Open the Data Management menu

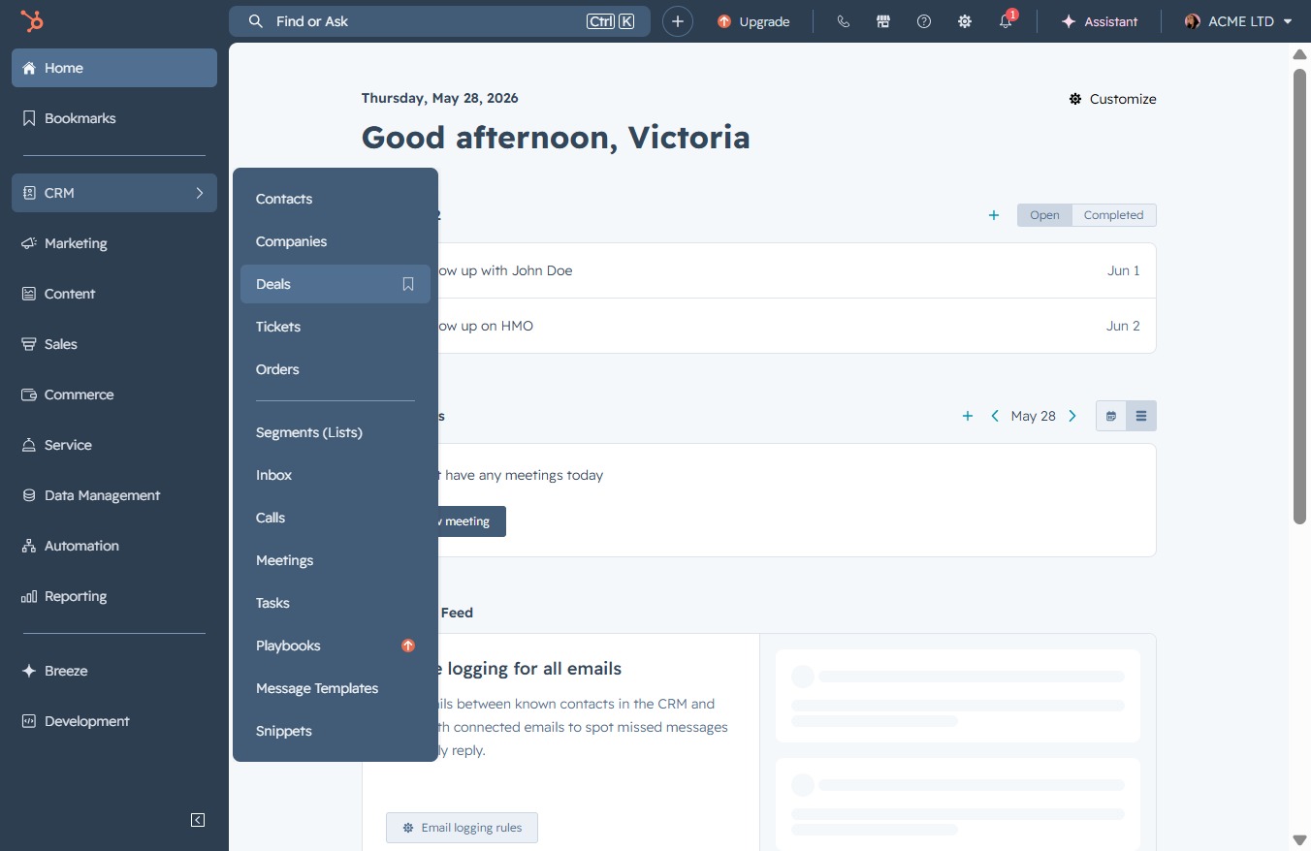(114, 495)
